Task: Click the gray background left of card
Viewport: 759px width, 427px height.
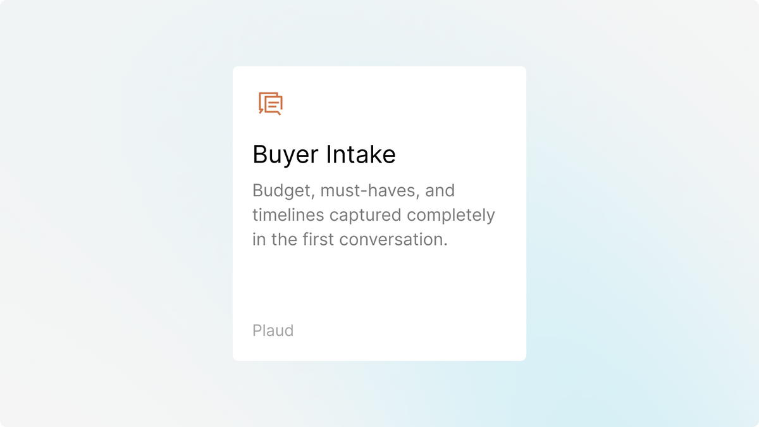Action: [114, 215]
